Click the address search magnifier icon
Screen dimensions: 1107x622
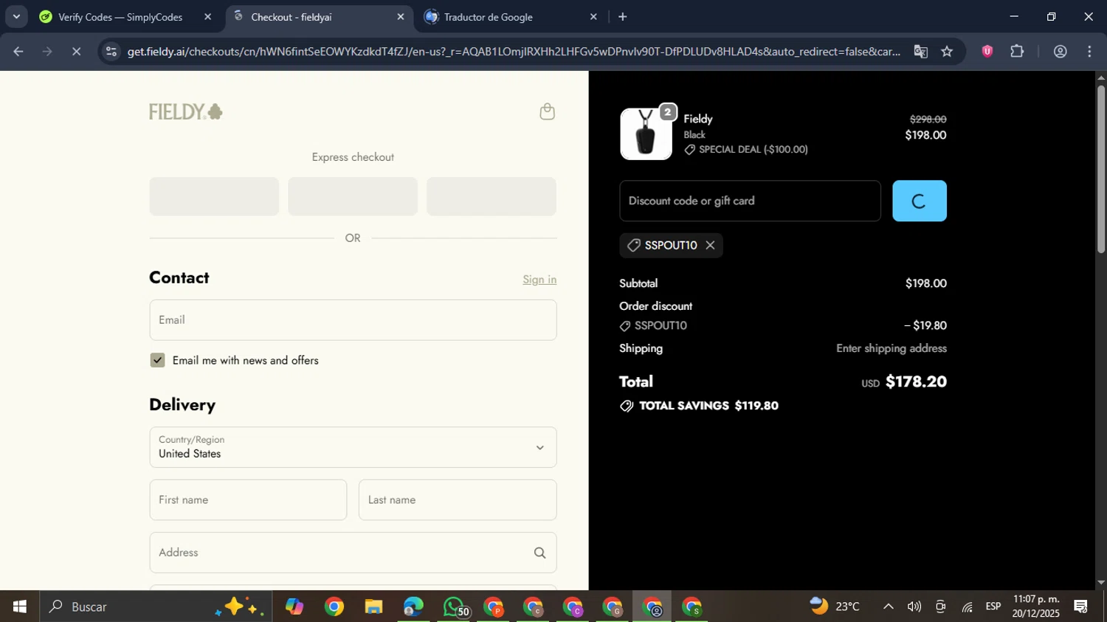[539, 553]
